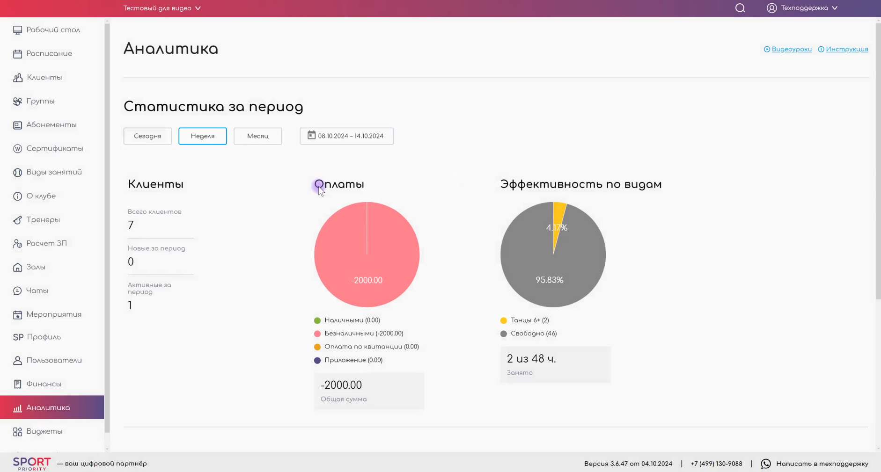Viewport: 881px width, 472px height.
Task: Click the Активные за период value 1
Action: click(x=130, y=305)
